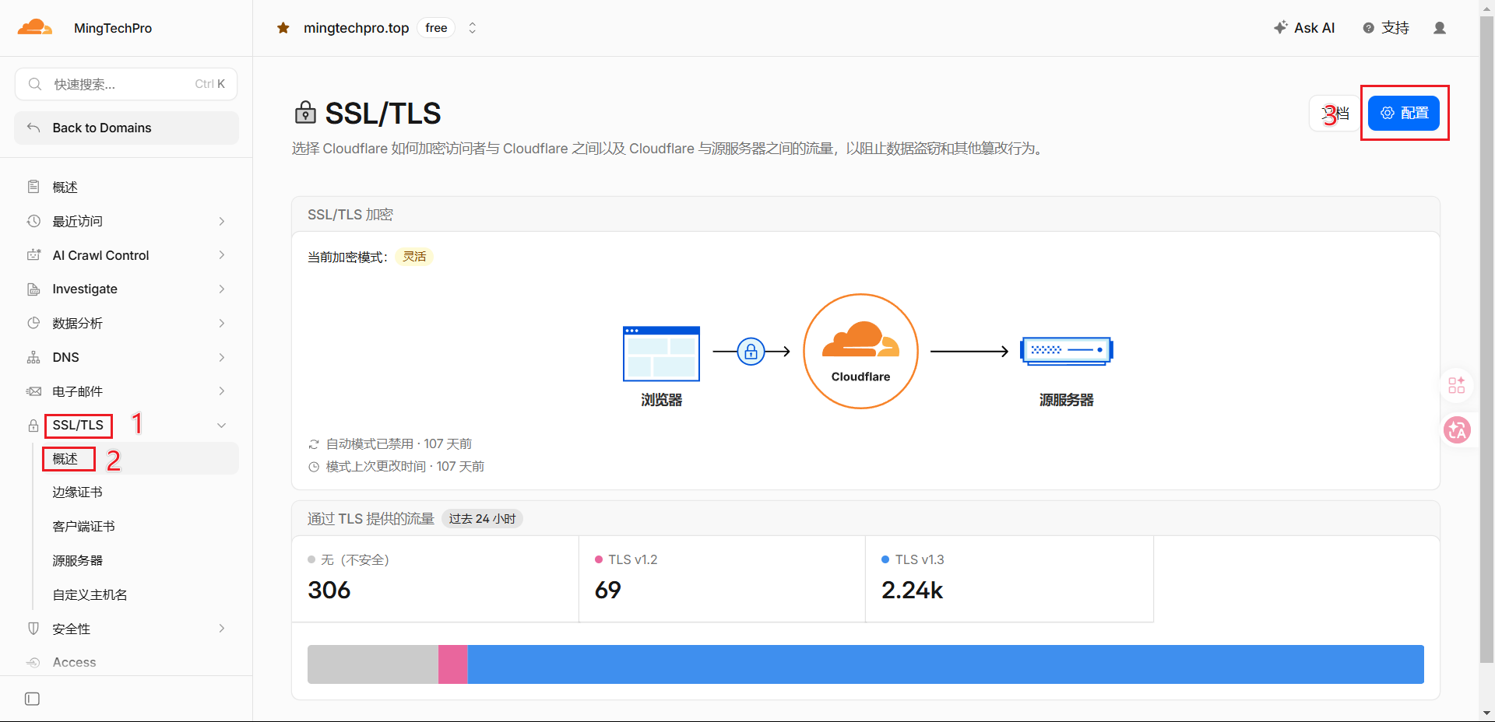
Task: Open the documentation button beside 配置
Action: pyautogui.click(x=1335, y=114)
